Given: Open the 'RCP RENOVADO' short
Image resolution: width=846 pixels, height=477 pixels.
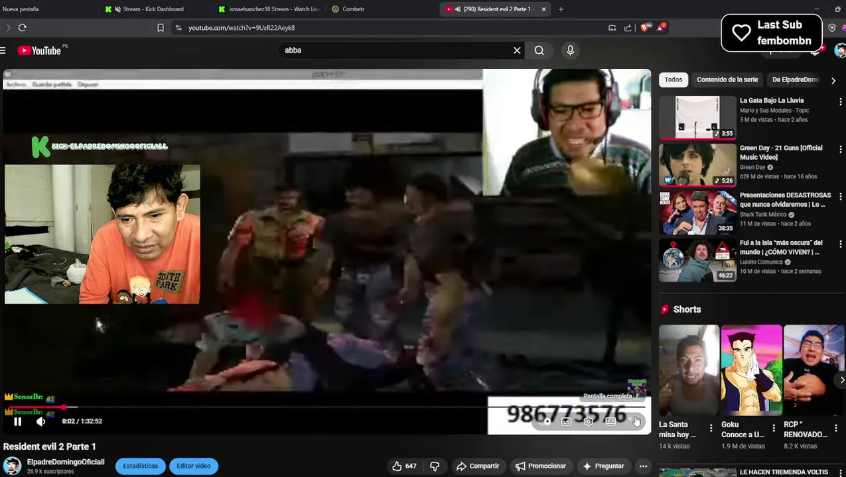Looking at the screenshot, I should click(813, 370).
